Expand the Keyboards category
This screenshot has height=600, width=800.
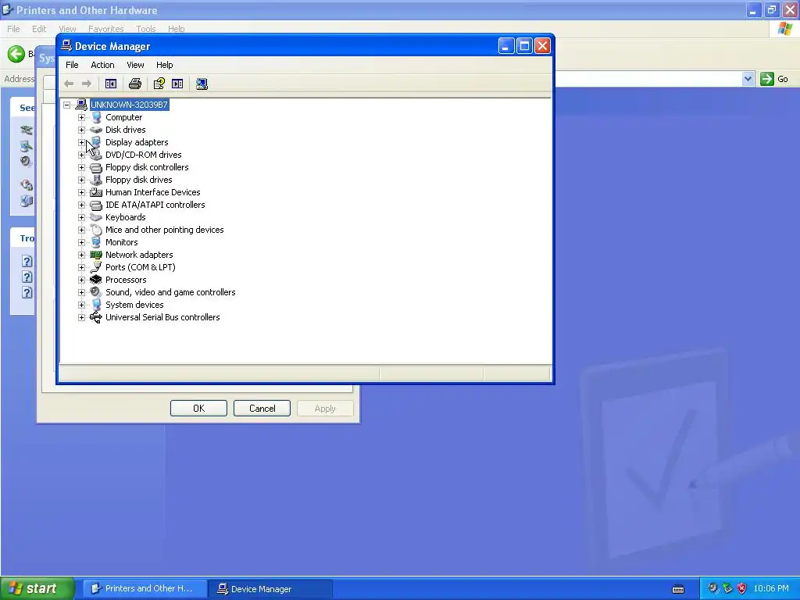pyautogui.click(x=81, y=217)
